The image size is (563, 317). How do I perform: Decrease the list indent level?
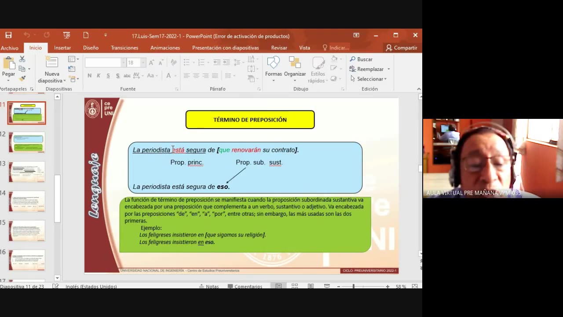tap(217, 63)
